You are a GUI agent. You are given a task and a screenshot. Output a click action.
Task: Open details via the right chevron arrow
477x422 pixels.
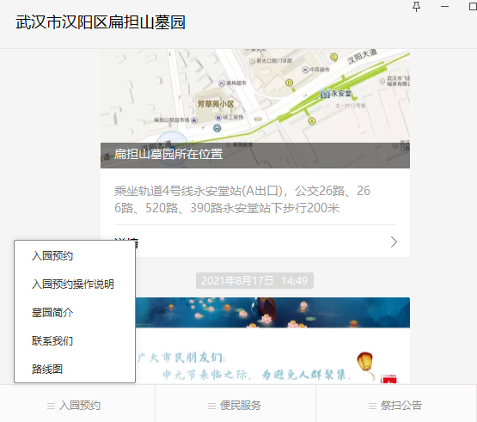394,242
